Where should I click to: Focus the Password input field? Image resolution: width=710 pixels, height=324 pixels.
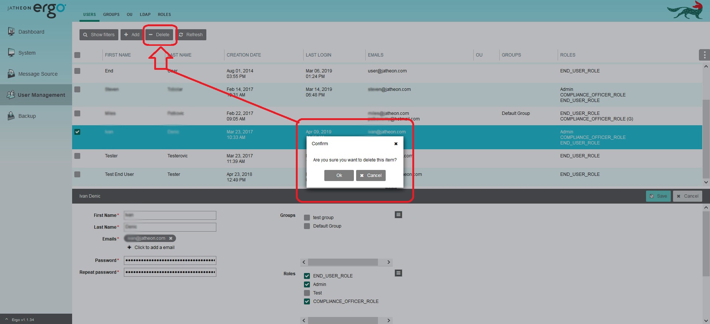[170, 260]
